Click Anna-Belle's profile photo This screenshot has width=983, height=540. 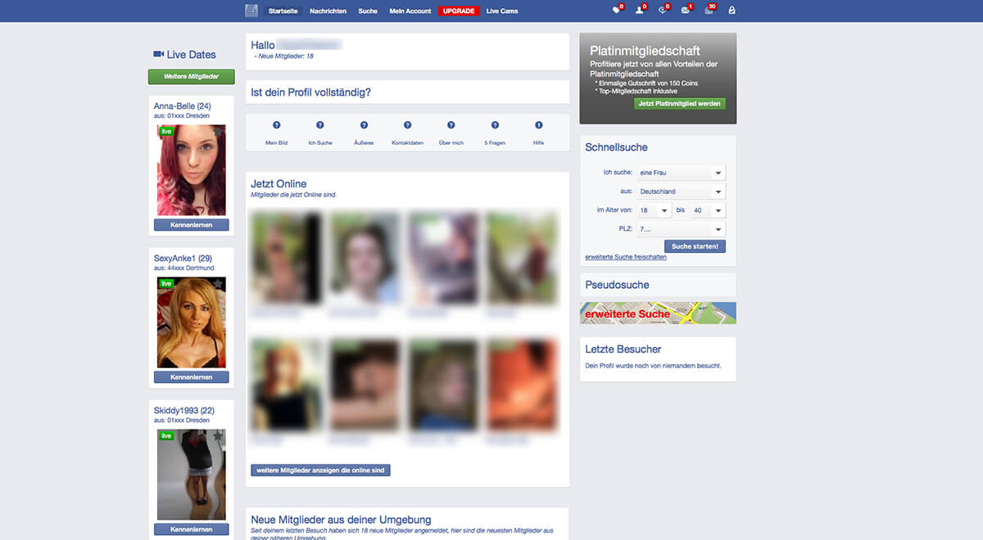point(192,170)
